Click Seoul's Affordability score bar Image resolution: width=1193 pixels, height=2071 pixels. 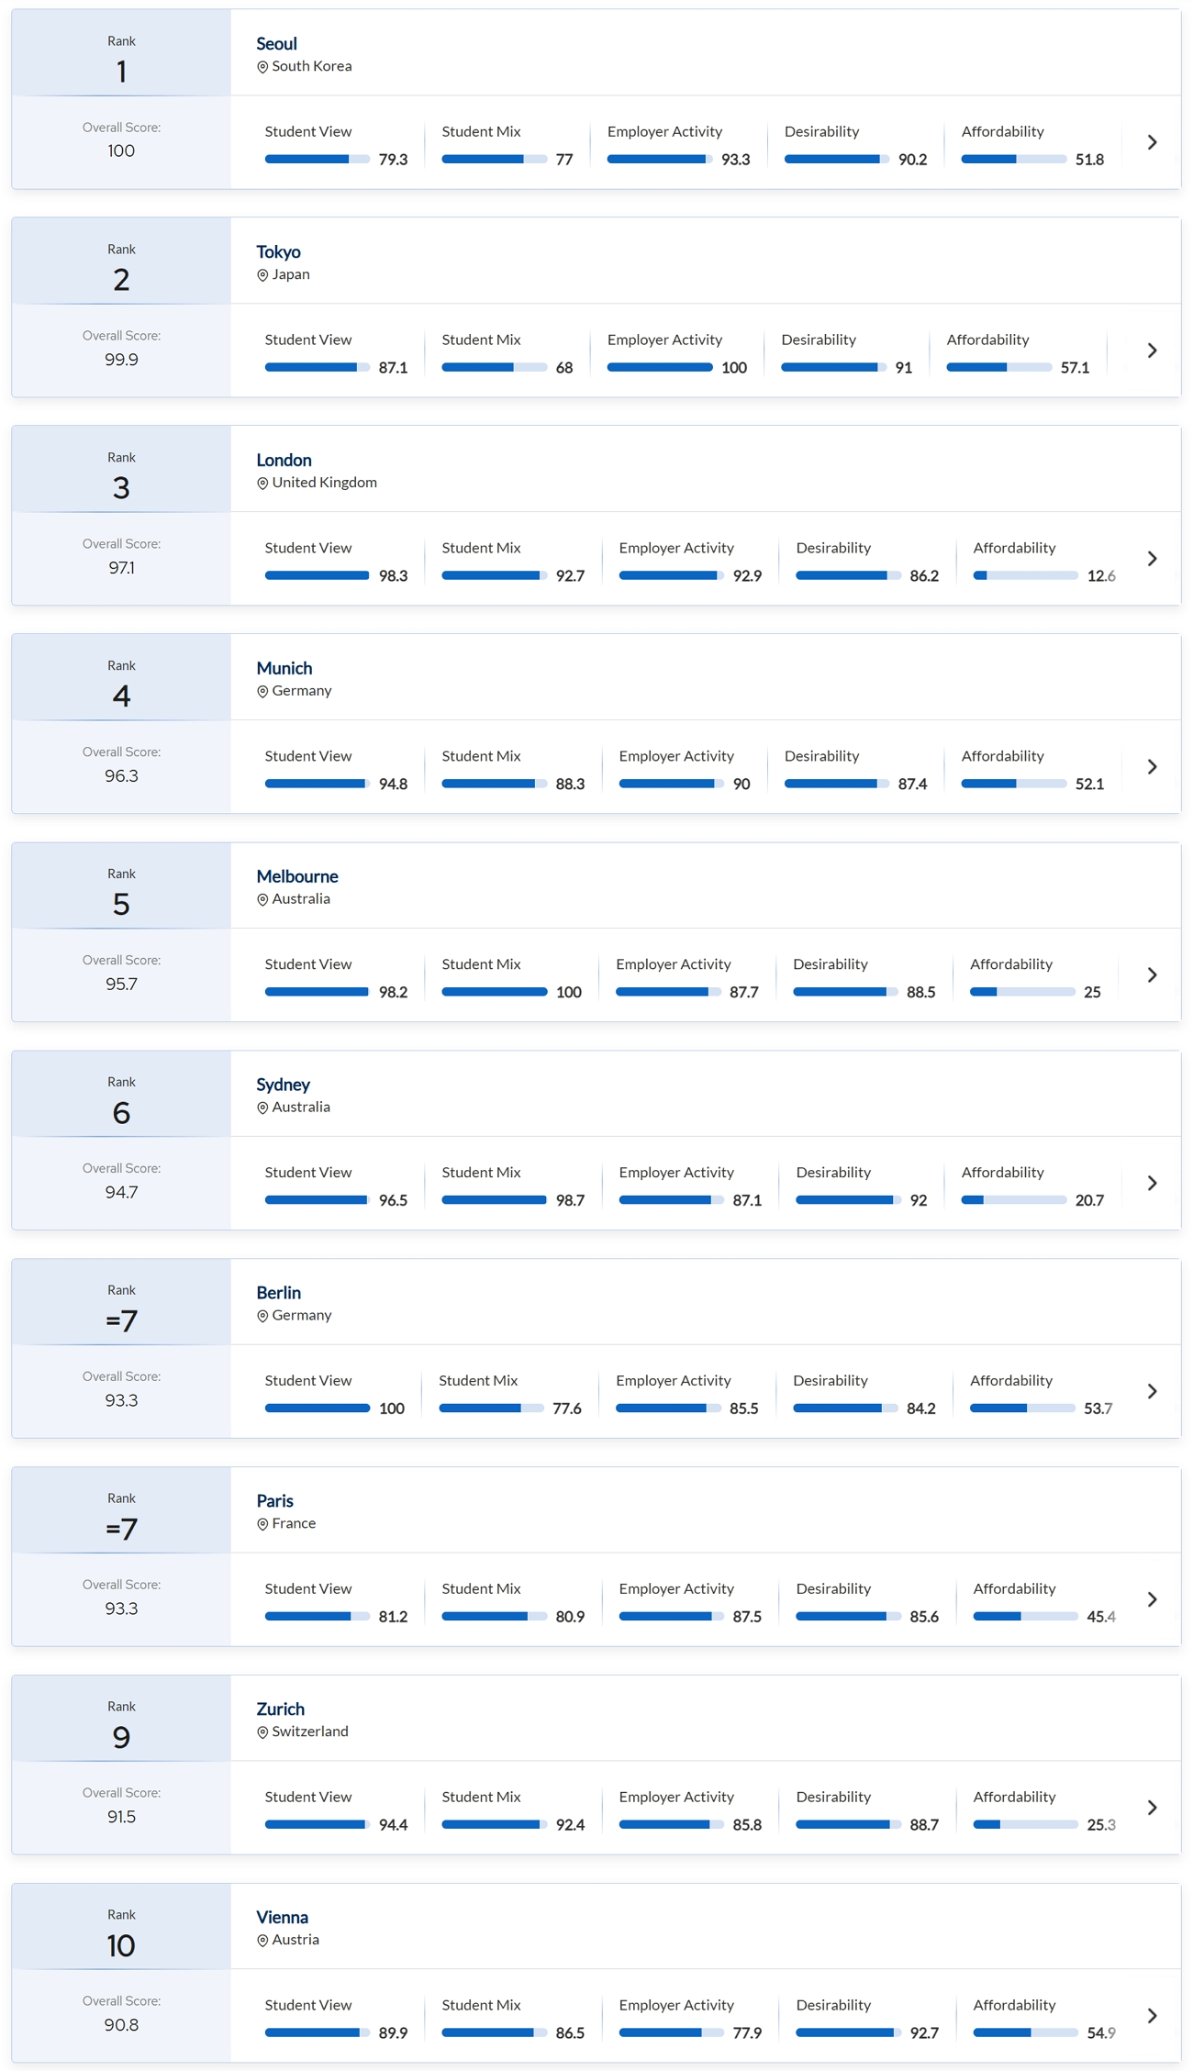[1013, 160]
